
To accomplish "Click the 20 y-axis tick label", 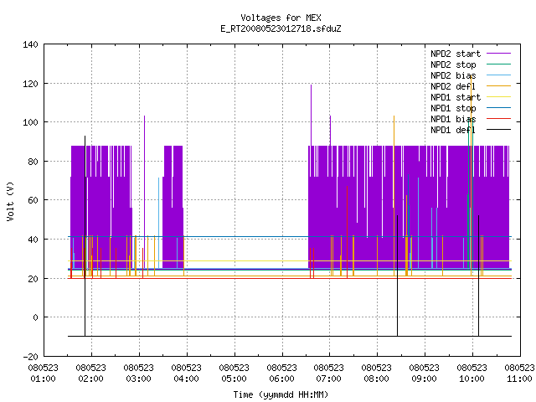I will [33, 279].
